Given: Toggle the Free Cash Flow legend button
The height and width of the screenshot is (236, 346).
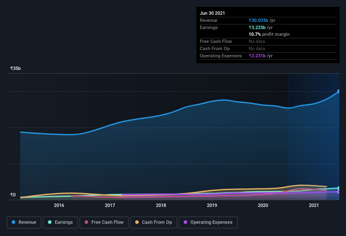Looking at the screenshot, I should pyautogui.click(x=104, y=223).
